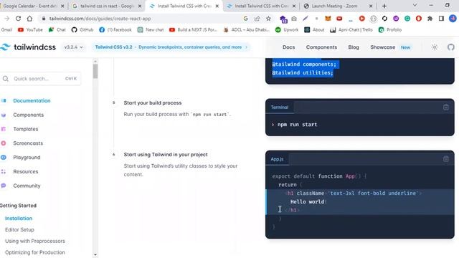459x258 pixels.
Task: Select the App.js code tab
Action: 277,159
